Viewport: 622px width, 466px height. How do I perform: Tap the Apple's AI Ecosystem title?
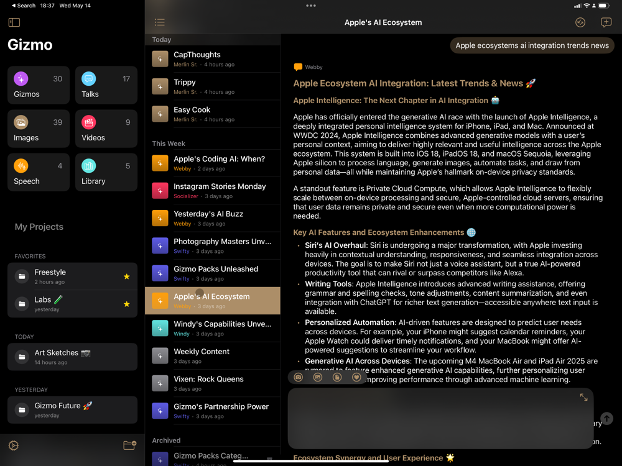pyautogui.click(x=383, y=22)
